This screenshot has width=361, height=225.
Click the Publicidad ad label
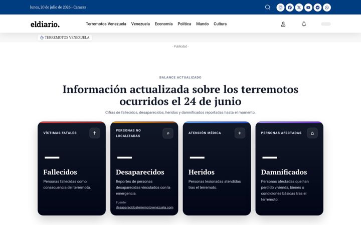[x=180, y=46]
